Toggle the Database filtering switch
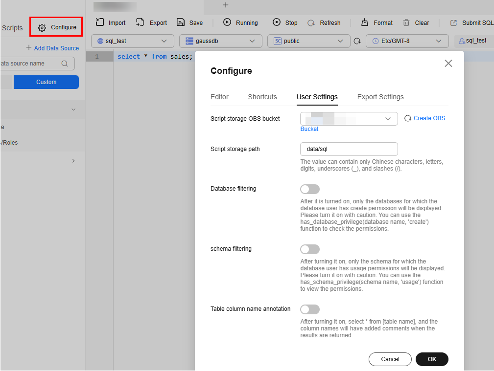Image resolution: width=494 pixels, height=371 pixels. tap(310, 189)
